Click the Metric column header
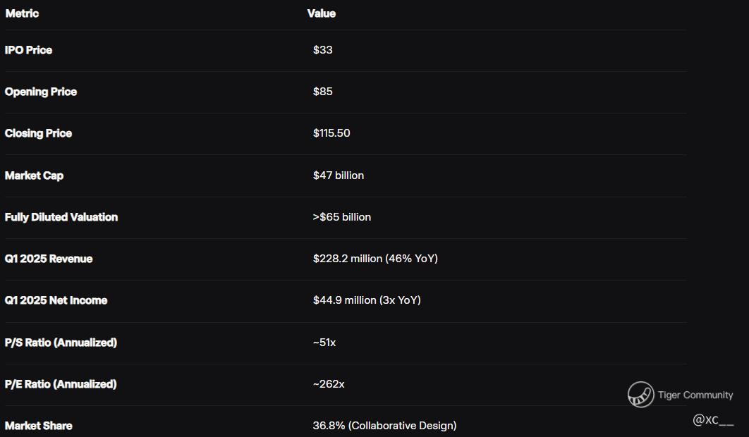Screen dimensions: 749x437 tap(22, 13)
